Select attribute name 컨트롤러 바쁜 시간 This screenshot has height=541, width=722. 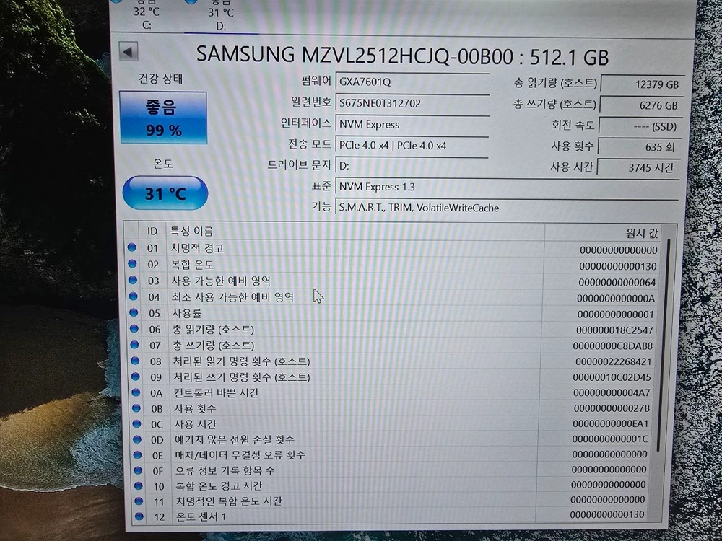pyautogui.click(x=216, y=392)
